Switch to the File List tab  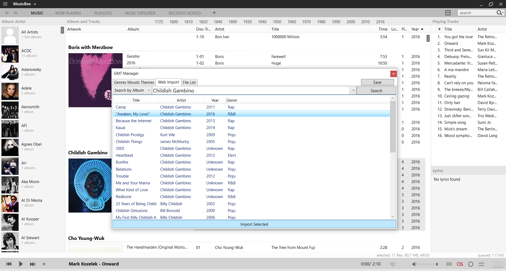pos(189,82)
